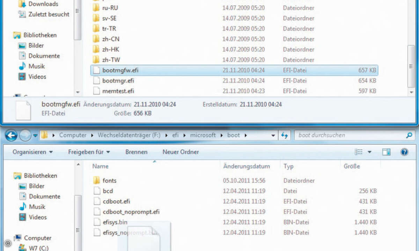The width and height of the screenshot is (419, 251).
Task: Click the Neuer Ordner button
Action: pos(181,152)
